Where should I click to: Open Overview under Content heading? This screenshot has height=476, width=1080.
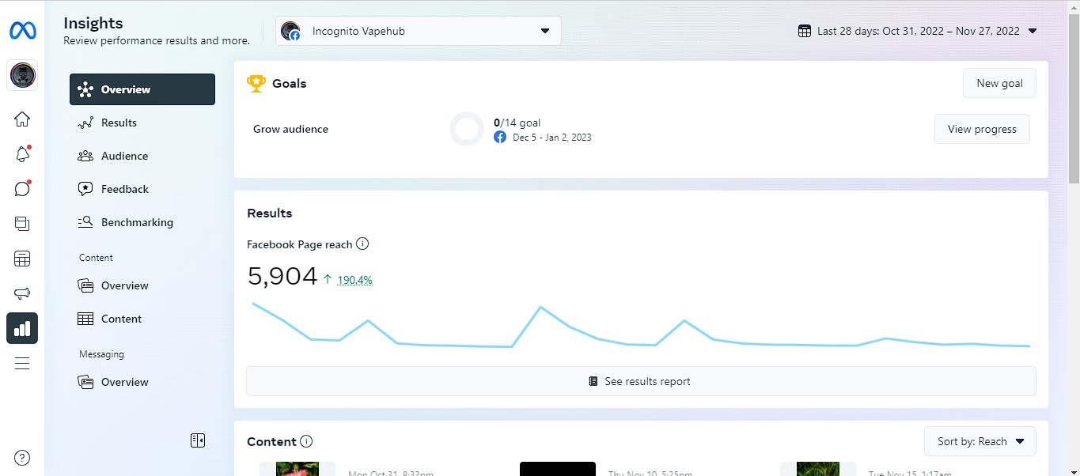(x=142, y=285)
